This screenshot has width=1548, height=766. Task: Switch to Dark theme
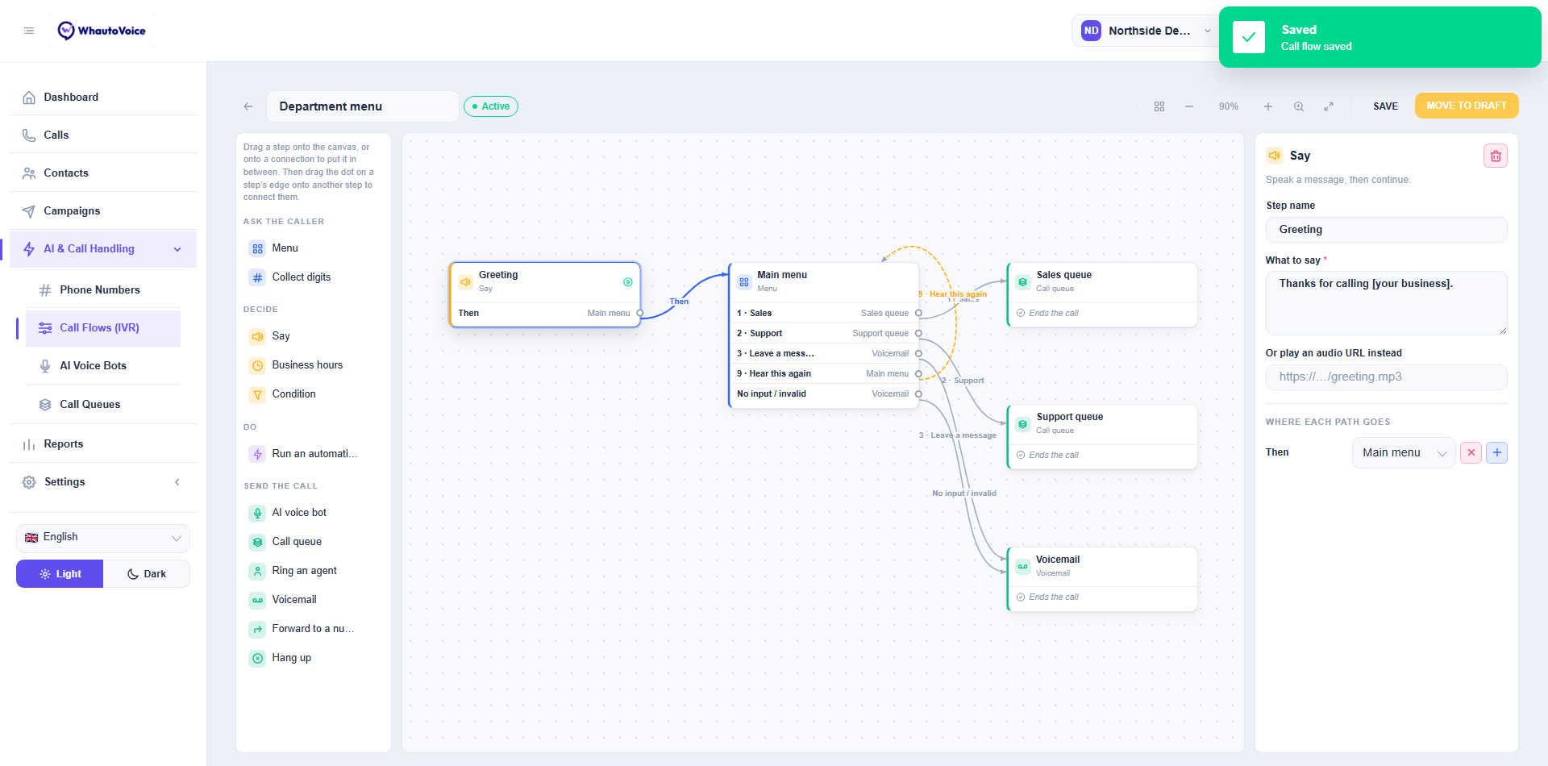(147, 574)
